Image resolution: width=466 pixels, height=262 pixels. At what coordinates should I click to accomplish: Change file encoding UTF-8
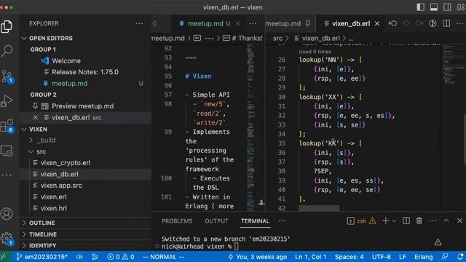(x=382, y=257)
